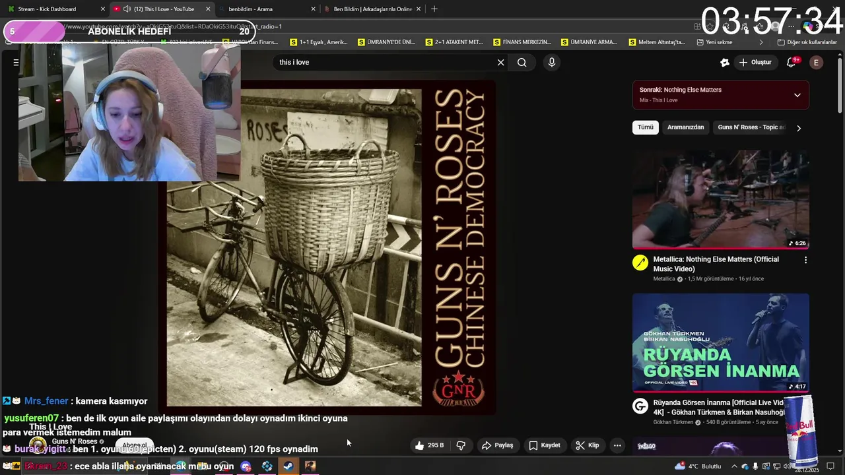Image resolution: width=845 pixels, height=475 pixels.
Task: Open Rüyanda Görsen İnanma video thumbnail
Action: [720, 343]
